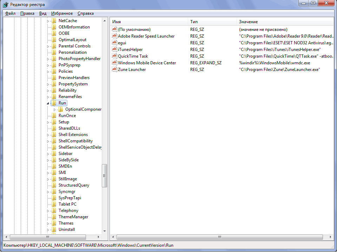The width and height of the screenshot is (337, 252).
Task: Click the values pane horizontal scrollbar right arrow
Action: [330, 237]
